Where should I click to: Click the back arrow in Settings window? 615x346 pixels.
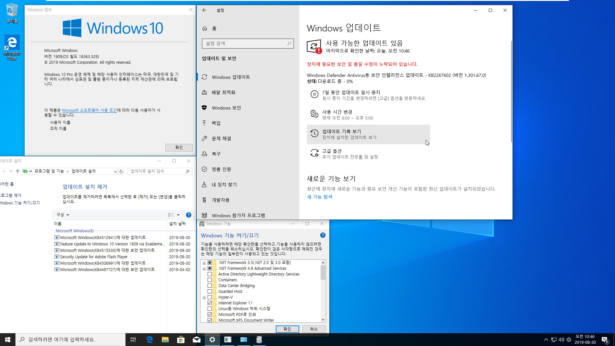pyautogui.click(x=204, y=10)
